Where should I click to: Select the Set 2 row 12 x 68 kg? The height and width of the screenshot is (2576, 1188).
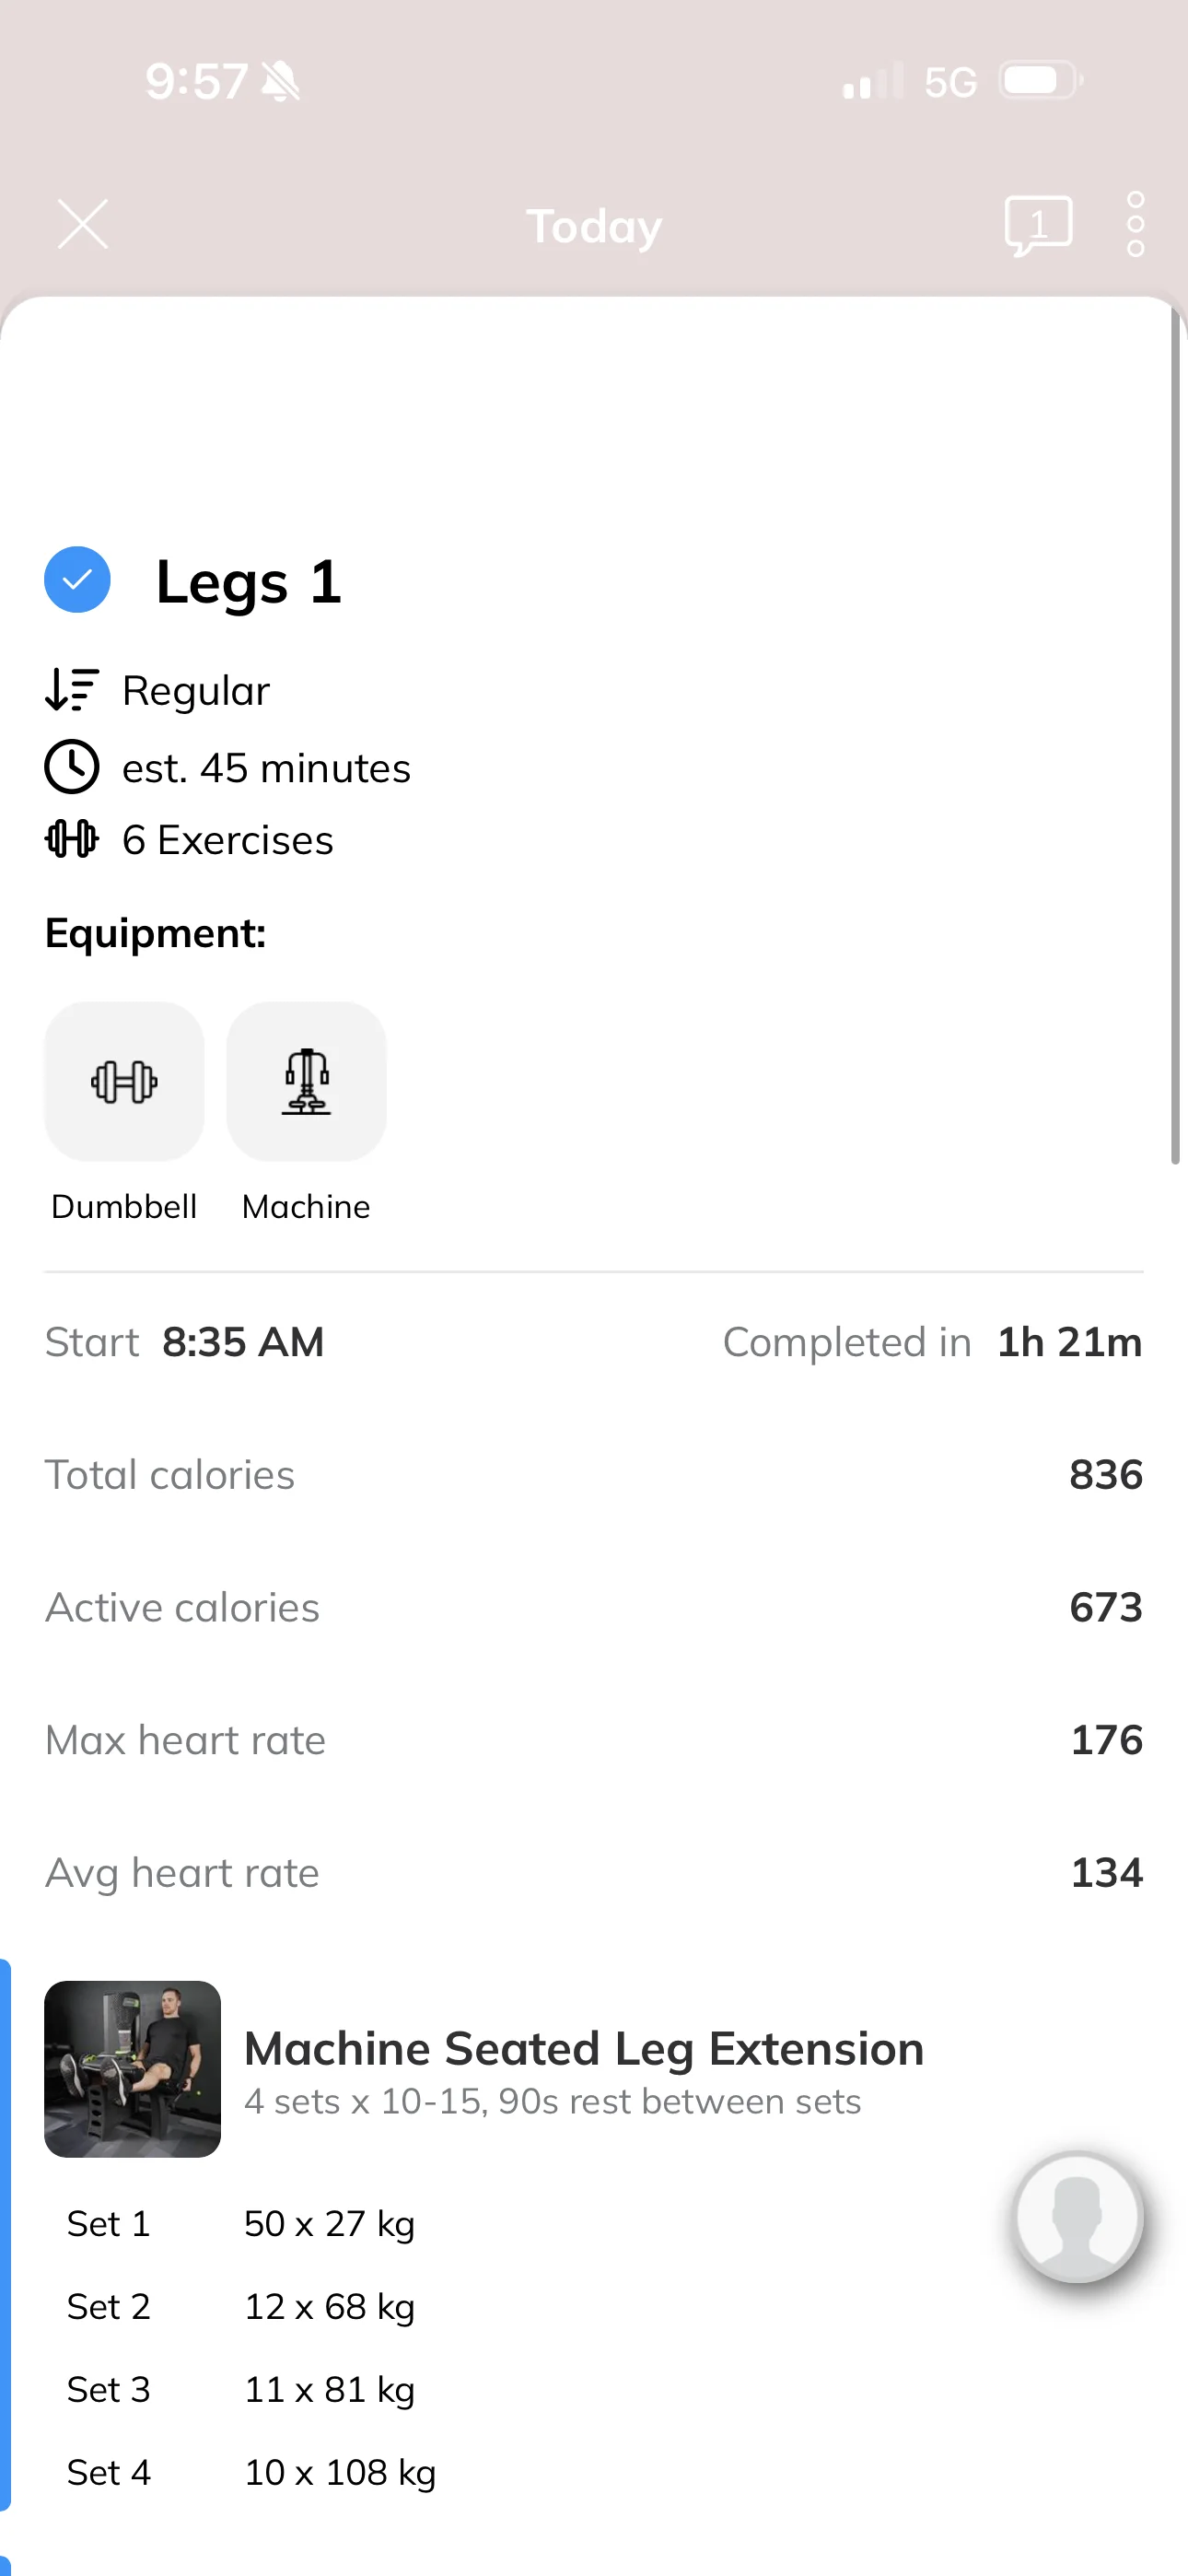[241, 2306]
